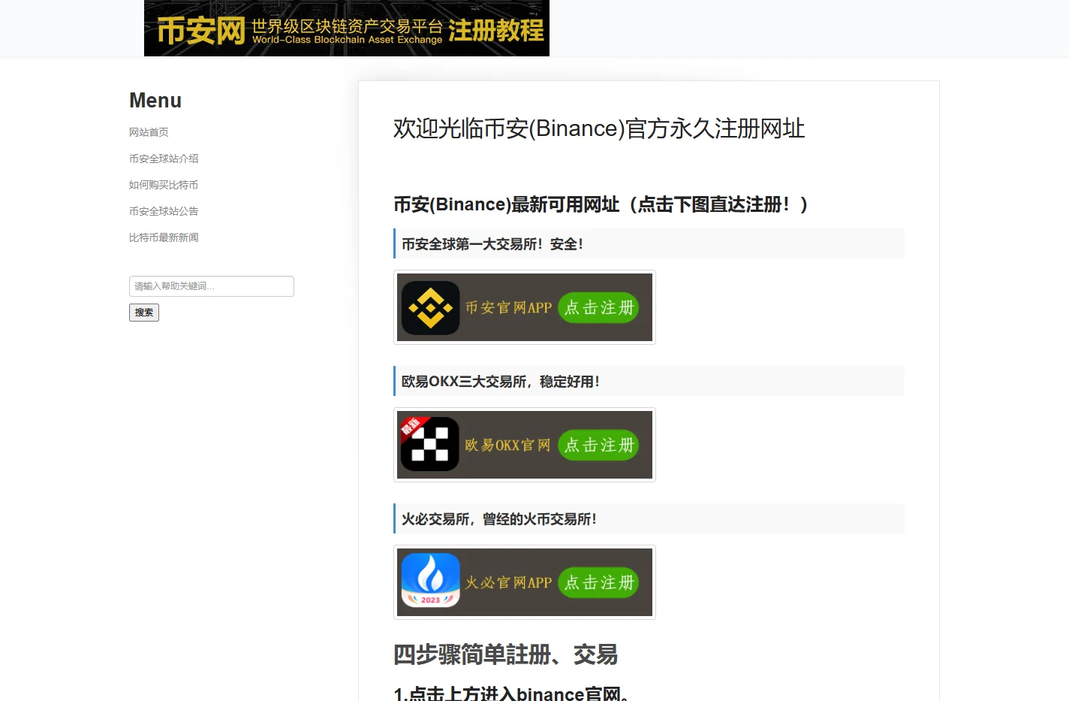This screenshot has height=701, width=1069.
Task: Click 点击注册 on 欧易OKX官网 banner
Action: tap(599, 445)
